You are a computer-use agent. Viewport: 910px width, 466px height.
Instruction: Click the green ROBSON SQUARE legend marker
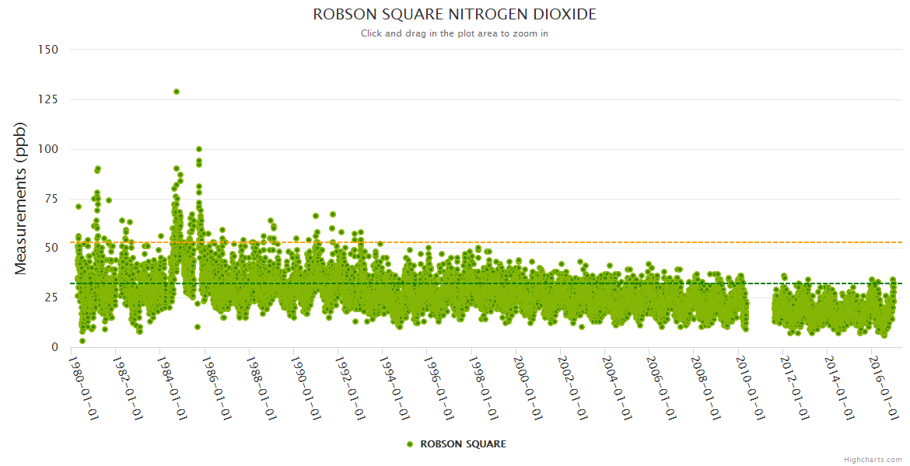click(410, 444)
